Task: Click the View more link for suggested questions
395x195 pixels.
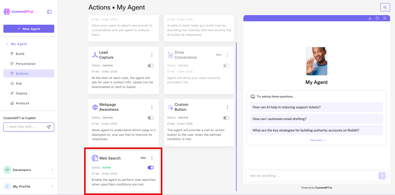Action: click(x=317, y=140)
